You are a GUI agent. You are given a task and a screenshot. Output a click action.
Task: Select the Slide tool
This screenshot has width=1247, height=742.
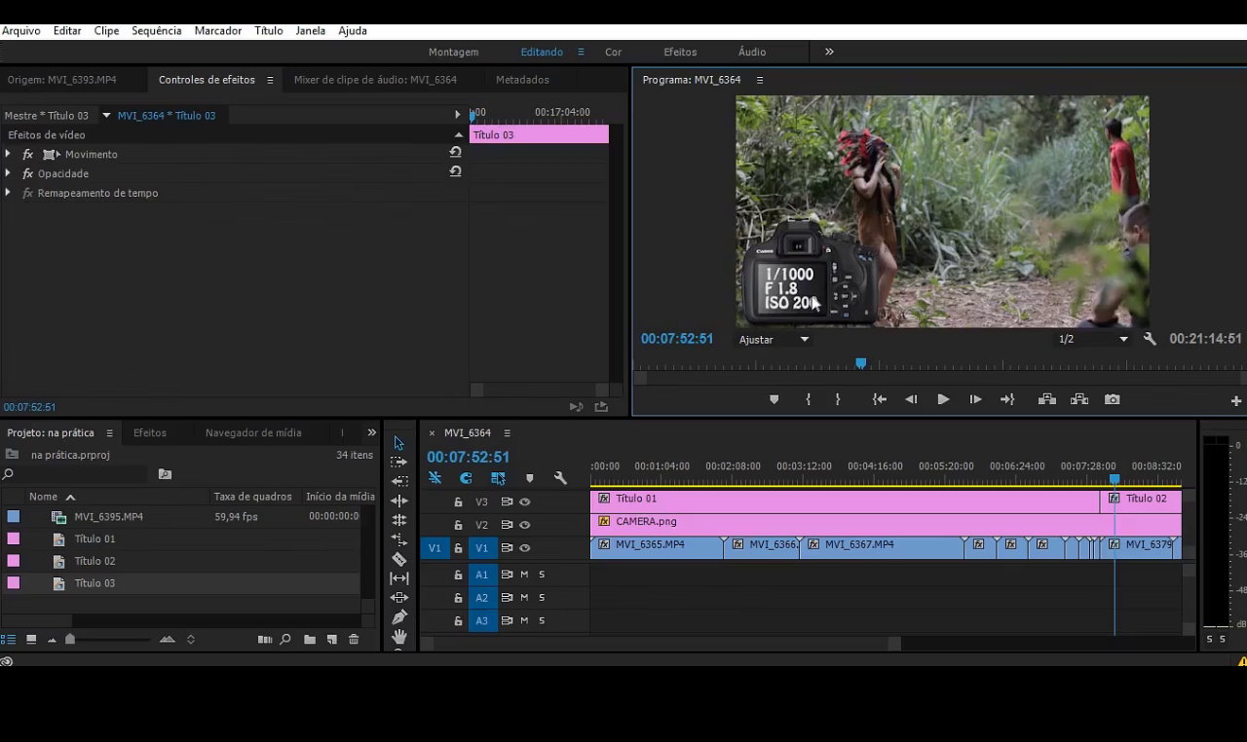tap(399, 598)
